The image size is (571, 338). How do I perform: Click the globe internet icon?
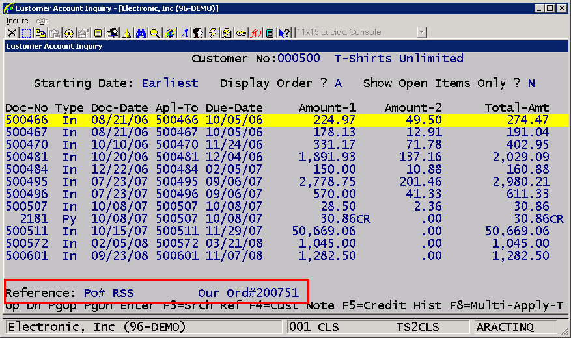point(169,33)
